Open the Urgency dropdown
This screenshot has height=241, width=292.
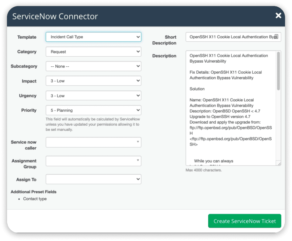[93, 96]
